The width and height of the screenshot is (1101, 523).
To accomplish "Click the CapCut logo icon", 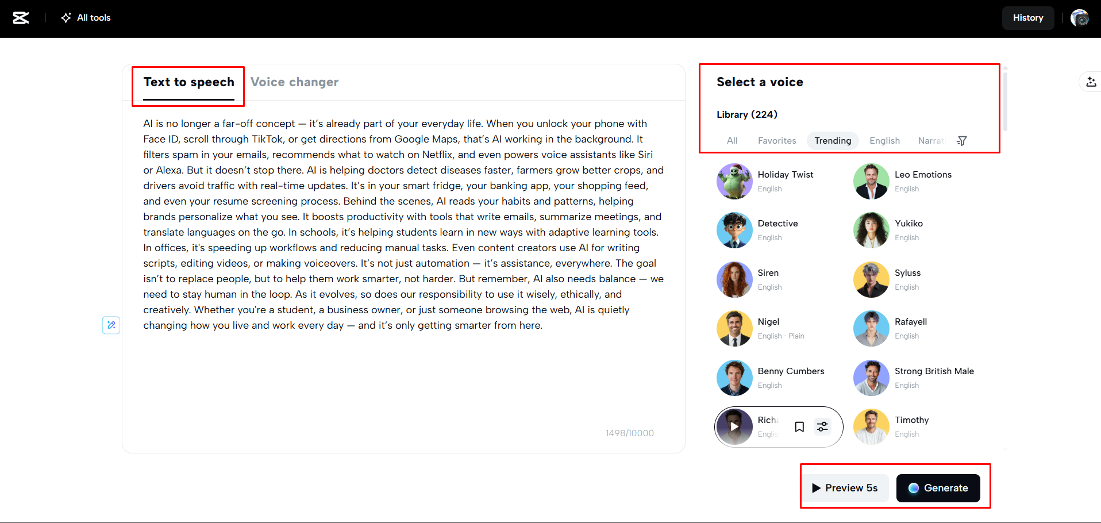I will [x=21, y=18].
